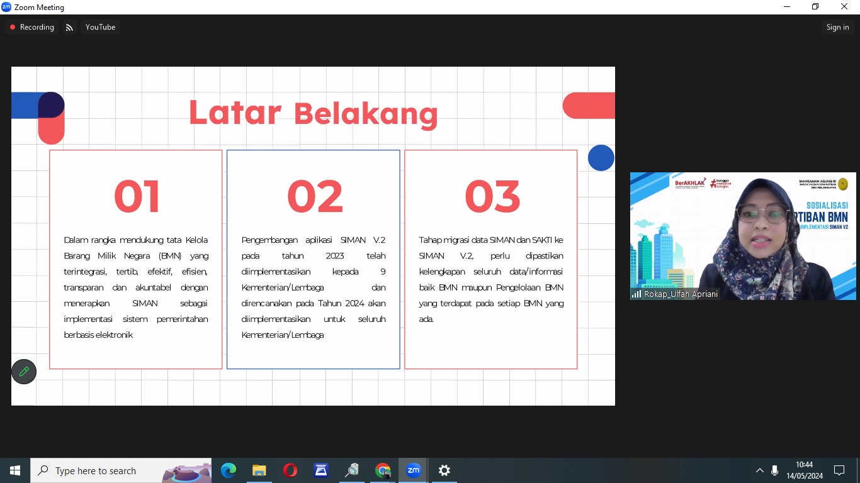This screenshot has height=483, width=860.
Task: Click the live stream broadcast icon
Action: (x=69, y=27)
